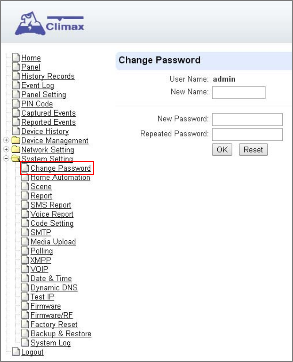Click the folder icon next to Network Setting
This screenshot has height=362, width=293.
[x=16, y=149]
